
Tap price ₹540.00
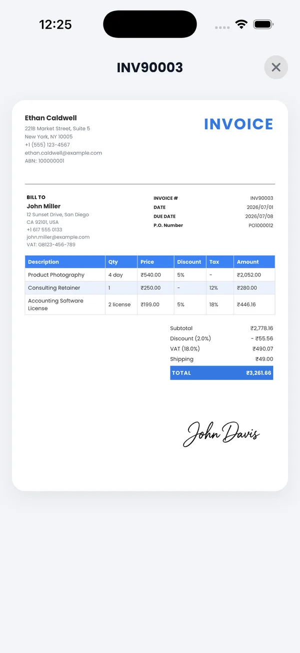point(150,275)
